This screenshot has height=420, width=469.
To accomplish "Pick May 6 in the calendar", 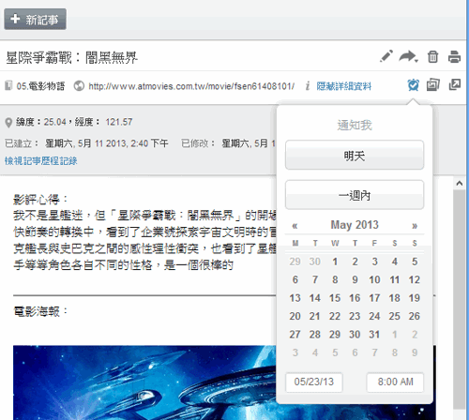I will pyautogui.click(x=295, y=279).
